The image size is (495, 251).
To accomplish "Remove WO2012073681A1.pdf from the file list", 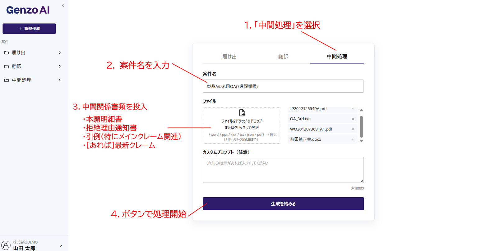I will click(353, 129).
